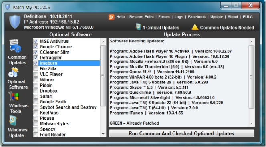Screen dimensions: 266x147
Task: Open the Windows Tools sidebar icon
Action: [x=14, y=97]
